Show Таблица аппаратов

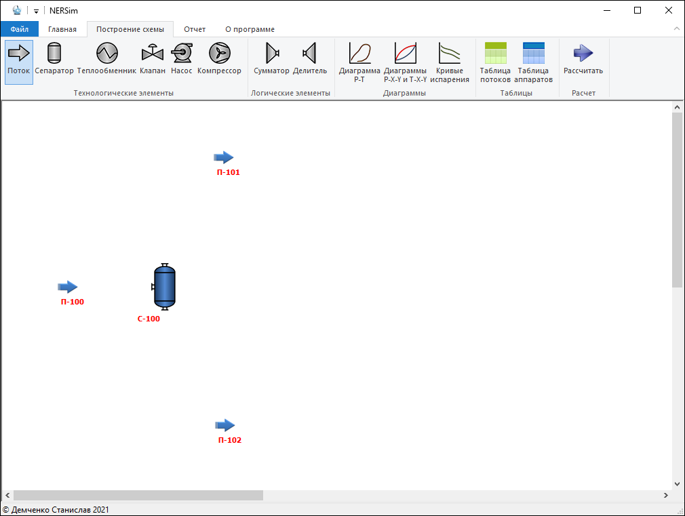click(533, 62)
